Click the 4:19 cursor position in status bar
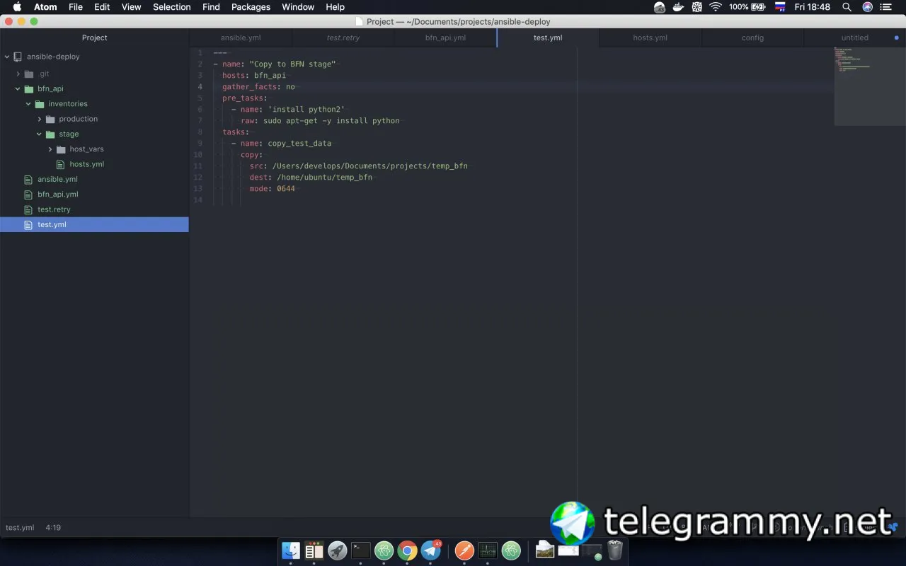The width and height of the screenshot is (906, 566). pos(53,528)
